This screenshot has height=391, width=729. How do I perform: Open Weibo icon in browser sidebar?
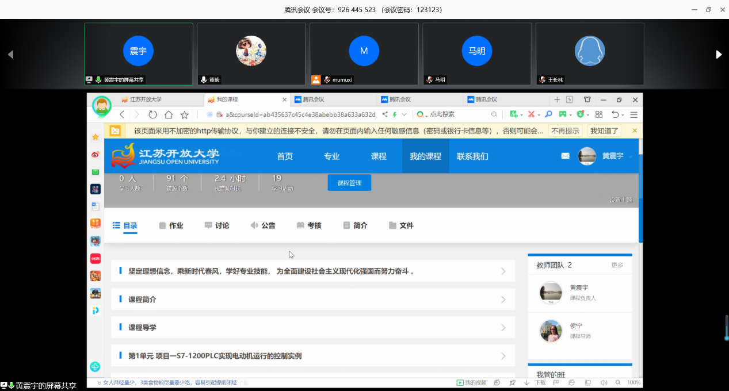click(x=96, y=154)
